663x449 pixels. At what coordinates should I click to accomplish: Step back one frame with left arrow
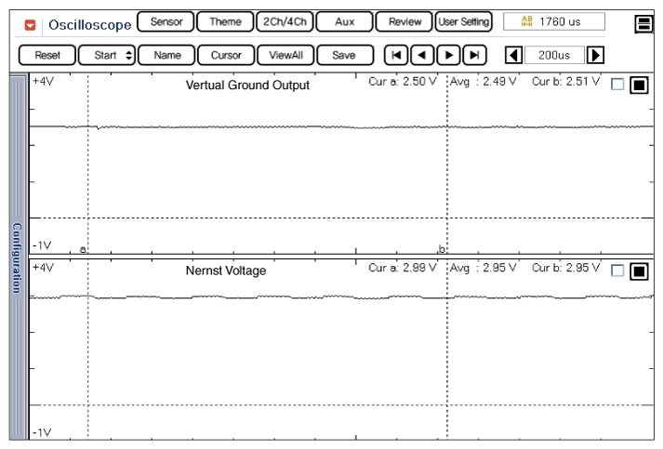(422, 55)
